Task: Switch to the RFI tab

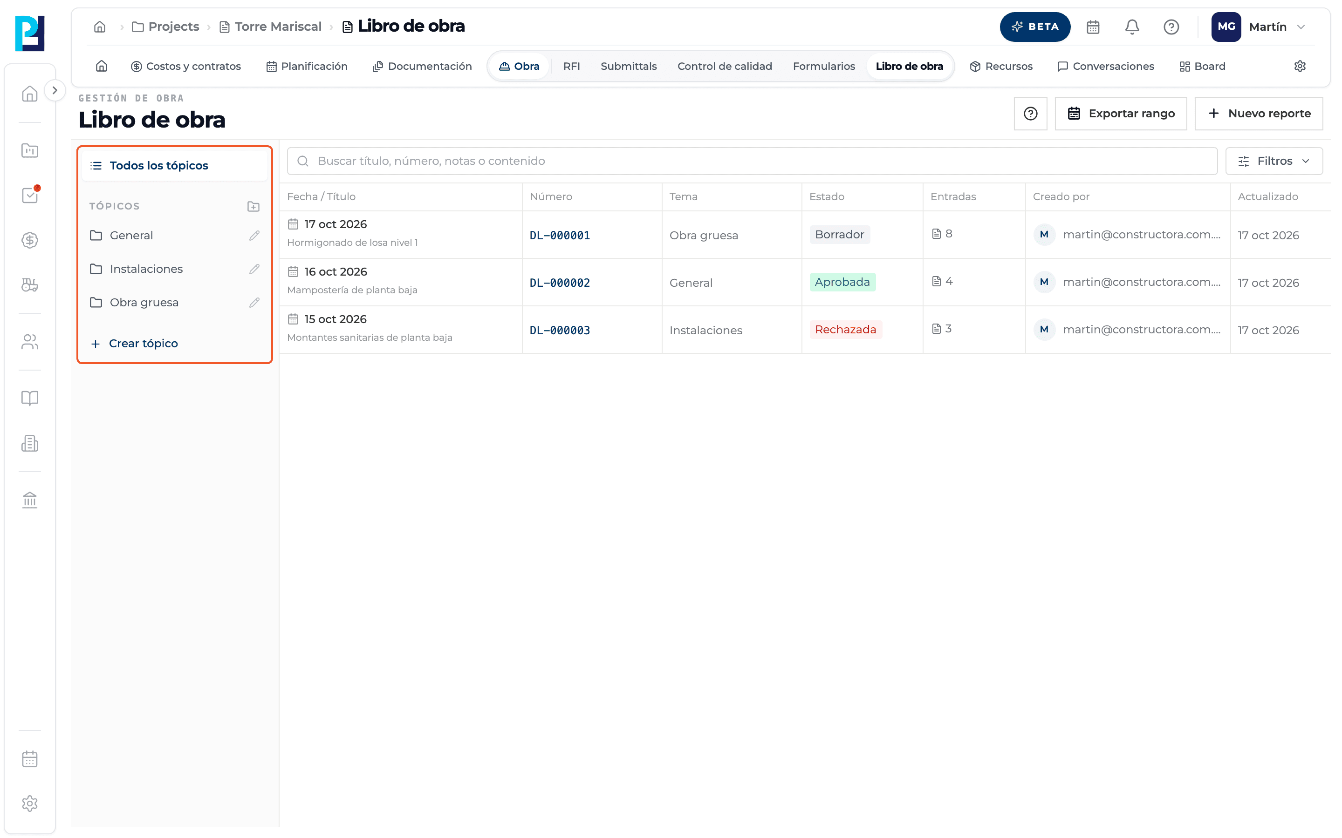Action: tap(571, 67)
